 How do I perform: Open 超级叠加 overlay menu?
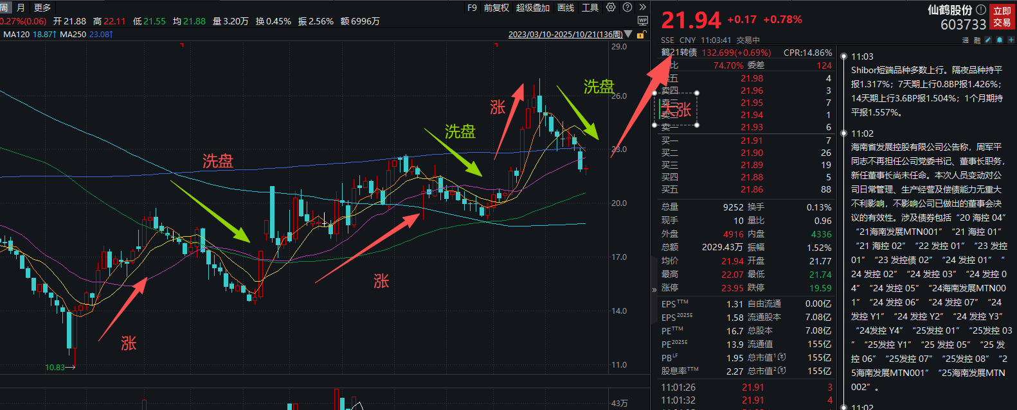533,8
